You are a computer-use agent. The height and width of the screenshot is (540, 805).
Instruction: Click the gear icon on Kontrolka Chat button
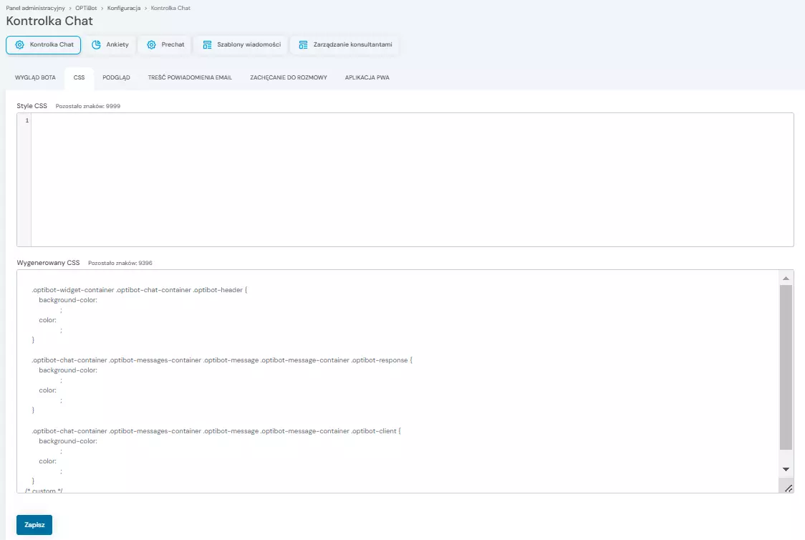[x=21, y=44]
